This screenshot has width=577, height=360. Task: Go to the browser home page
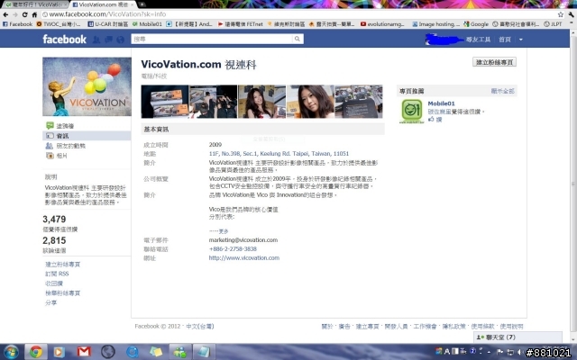tap(34, 14)
